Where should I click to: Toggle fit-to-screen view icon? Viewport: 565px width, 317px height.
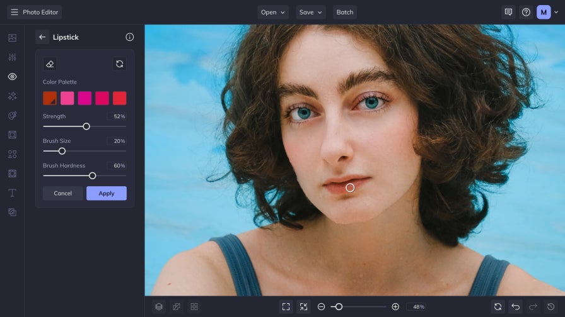(286, 306)
